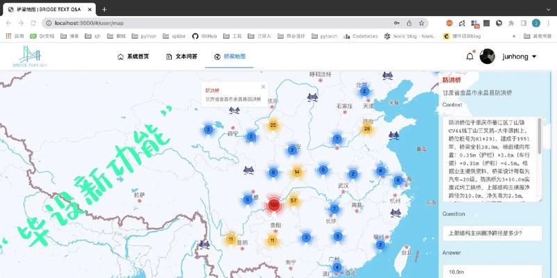Open the notification bell
This screenshot has height=278, width=557.
pos(470,56)
